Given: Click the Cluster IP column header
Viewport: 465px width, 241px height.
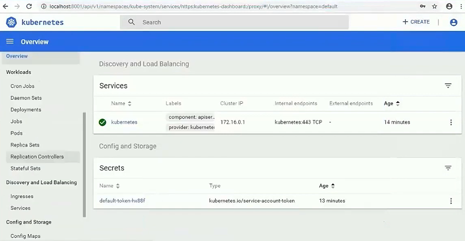Looking at the screenshot, I should click(232, 103).
